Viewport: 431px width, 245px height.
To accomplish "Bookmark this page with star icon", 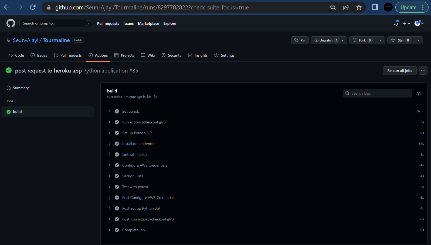I will coord(359,7).
